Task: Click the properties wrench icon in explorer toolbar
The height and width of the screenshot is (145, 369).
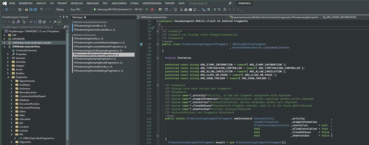Action: pyautogui.click(x=55, y=22)
